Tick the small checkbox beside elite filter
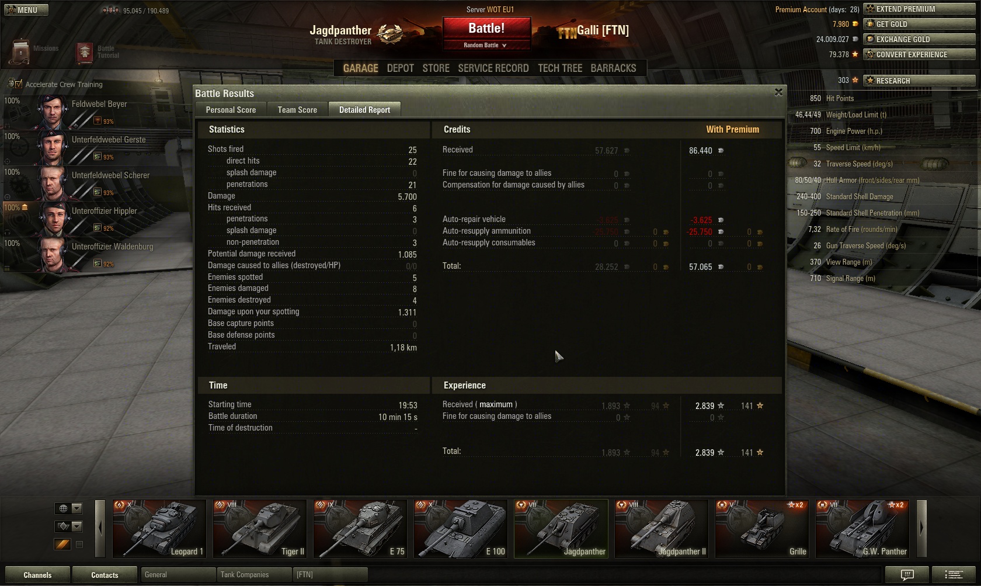The height and width of the screenshot is (586, 981). 79,545
